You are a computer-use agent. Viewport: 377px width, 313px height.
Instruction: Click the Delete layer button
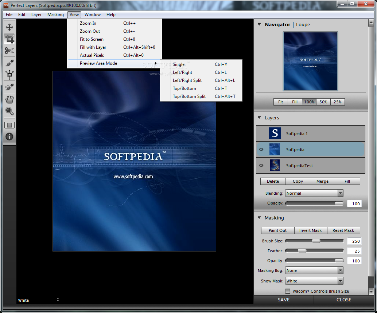pyautogui.click(x=273, y=181)
